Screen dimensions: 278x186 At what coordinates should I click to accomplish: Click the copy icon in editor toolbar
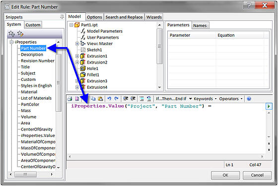[93, 99]
